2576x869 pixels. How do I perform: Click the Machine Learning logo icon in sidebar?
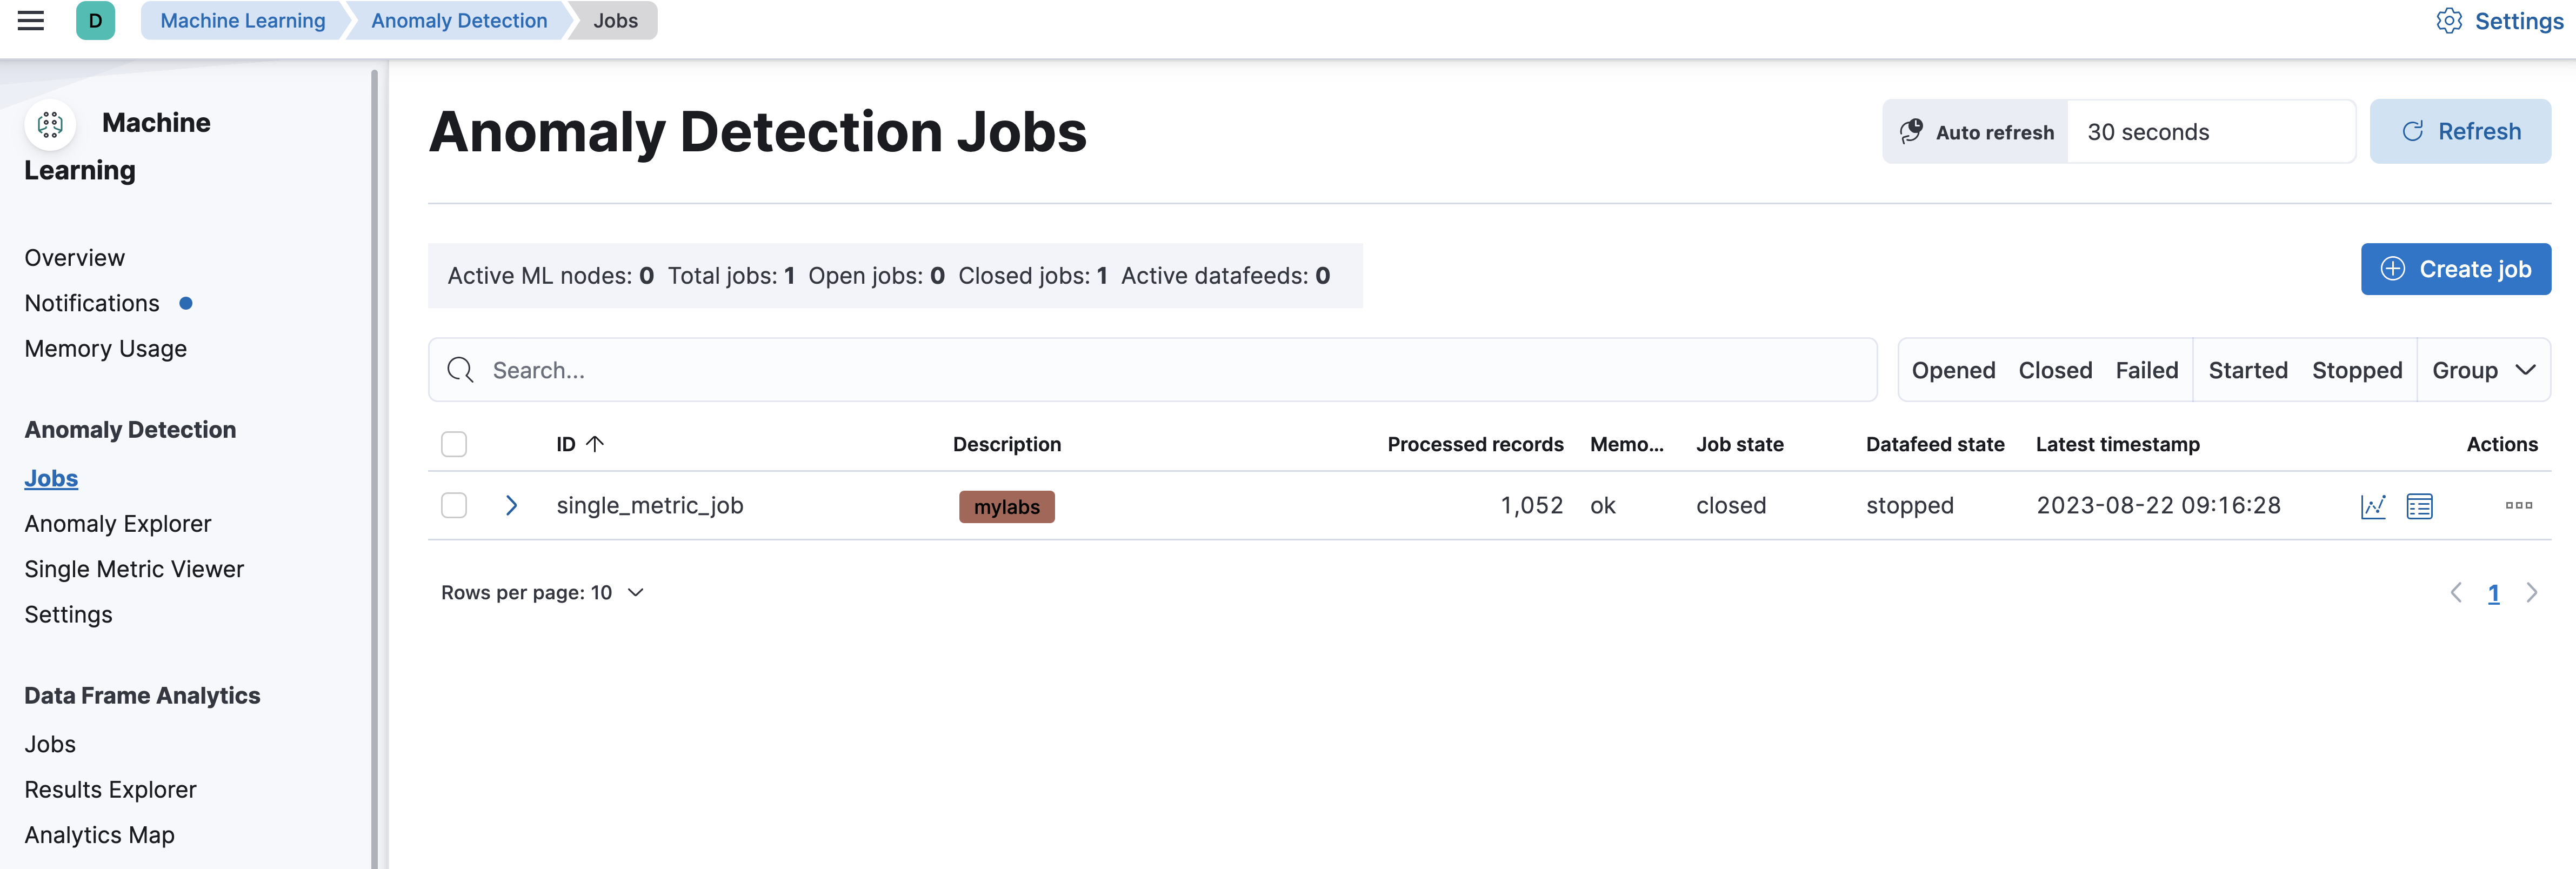pos(50,124)
